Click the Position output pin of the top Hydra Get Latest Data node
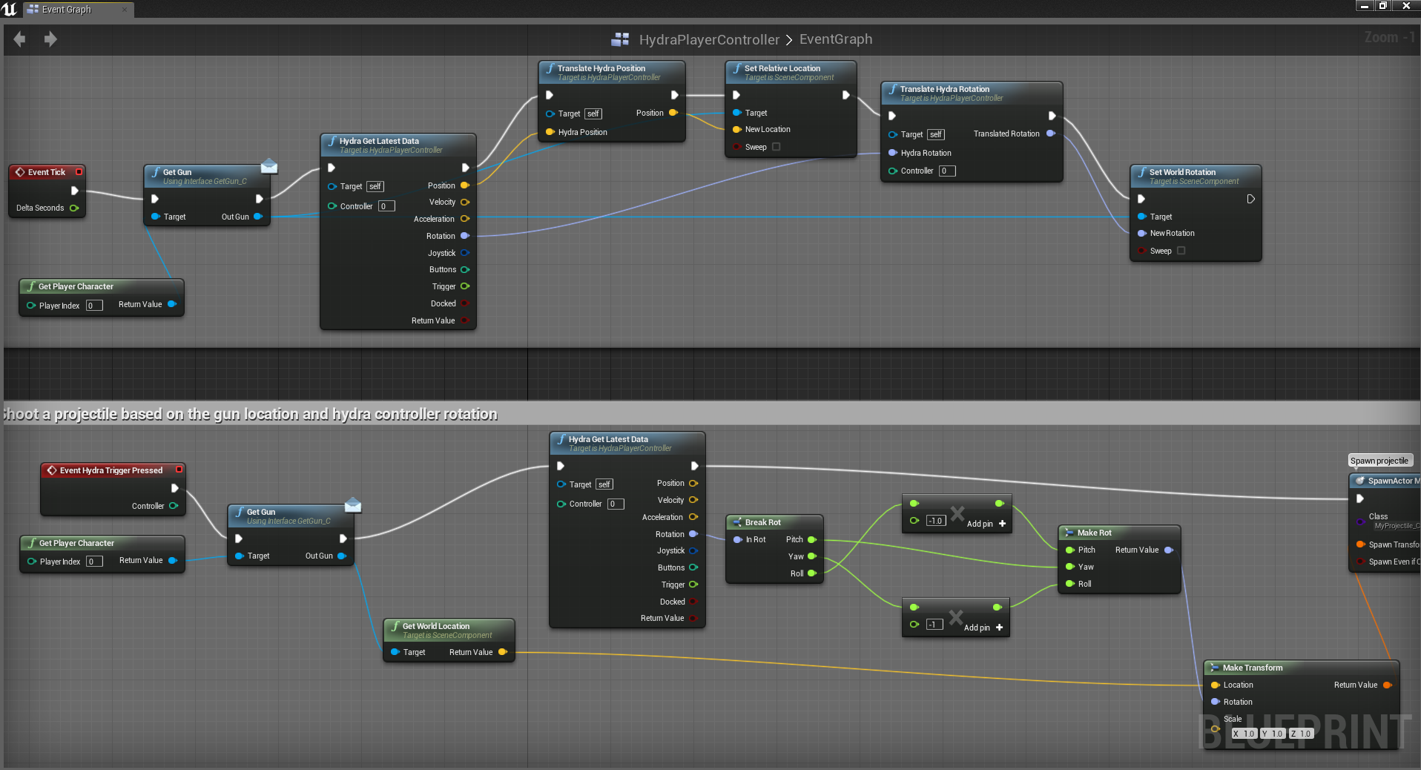The width and height of the screenshot is (1421, 770). point(465,185)
